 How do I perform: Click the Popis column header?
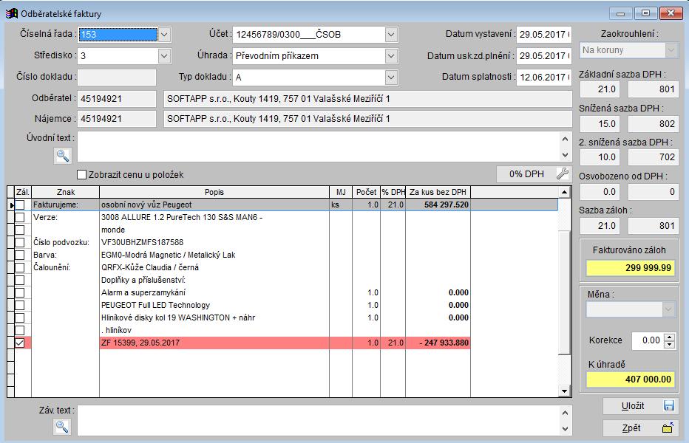(x=214, y=192)
